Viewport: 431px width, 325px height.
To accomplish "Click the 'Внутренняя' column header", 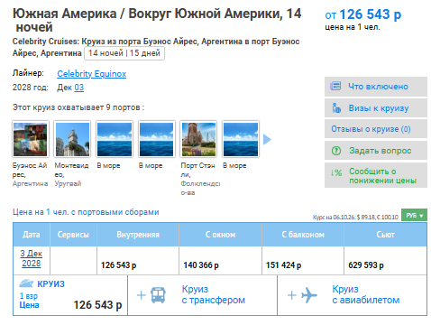I will [138, 235].
